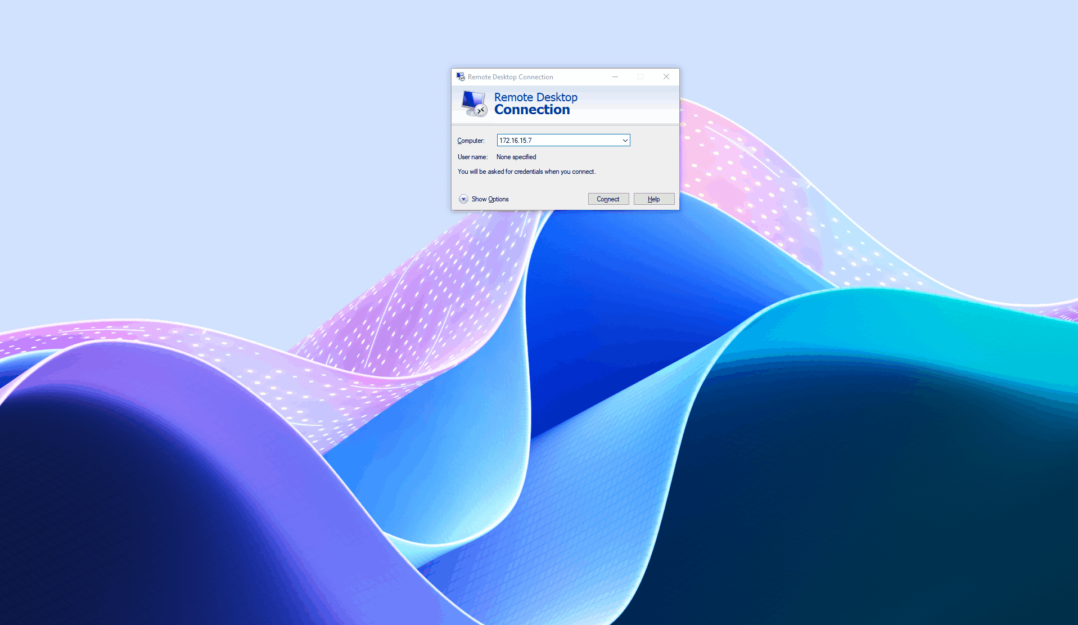This screenshot has height=625, width=1078.
Task: Click the credentials notice message text
Action: coord(526,172)
